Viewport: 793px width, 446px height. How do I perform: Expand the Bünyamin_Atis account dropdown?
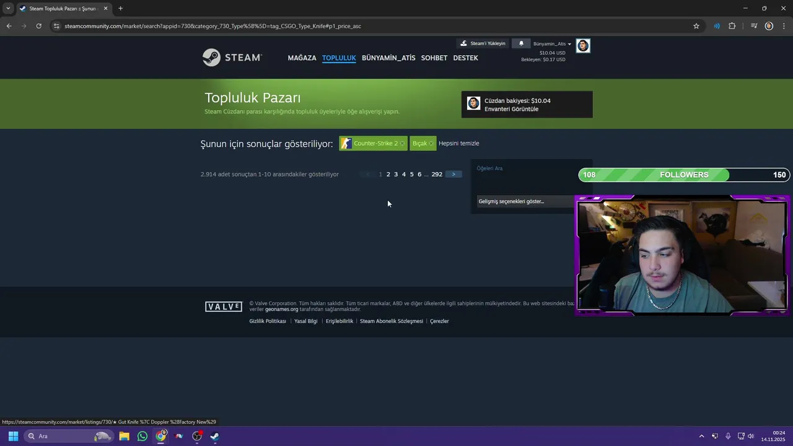[x=552, y=44]
